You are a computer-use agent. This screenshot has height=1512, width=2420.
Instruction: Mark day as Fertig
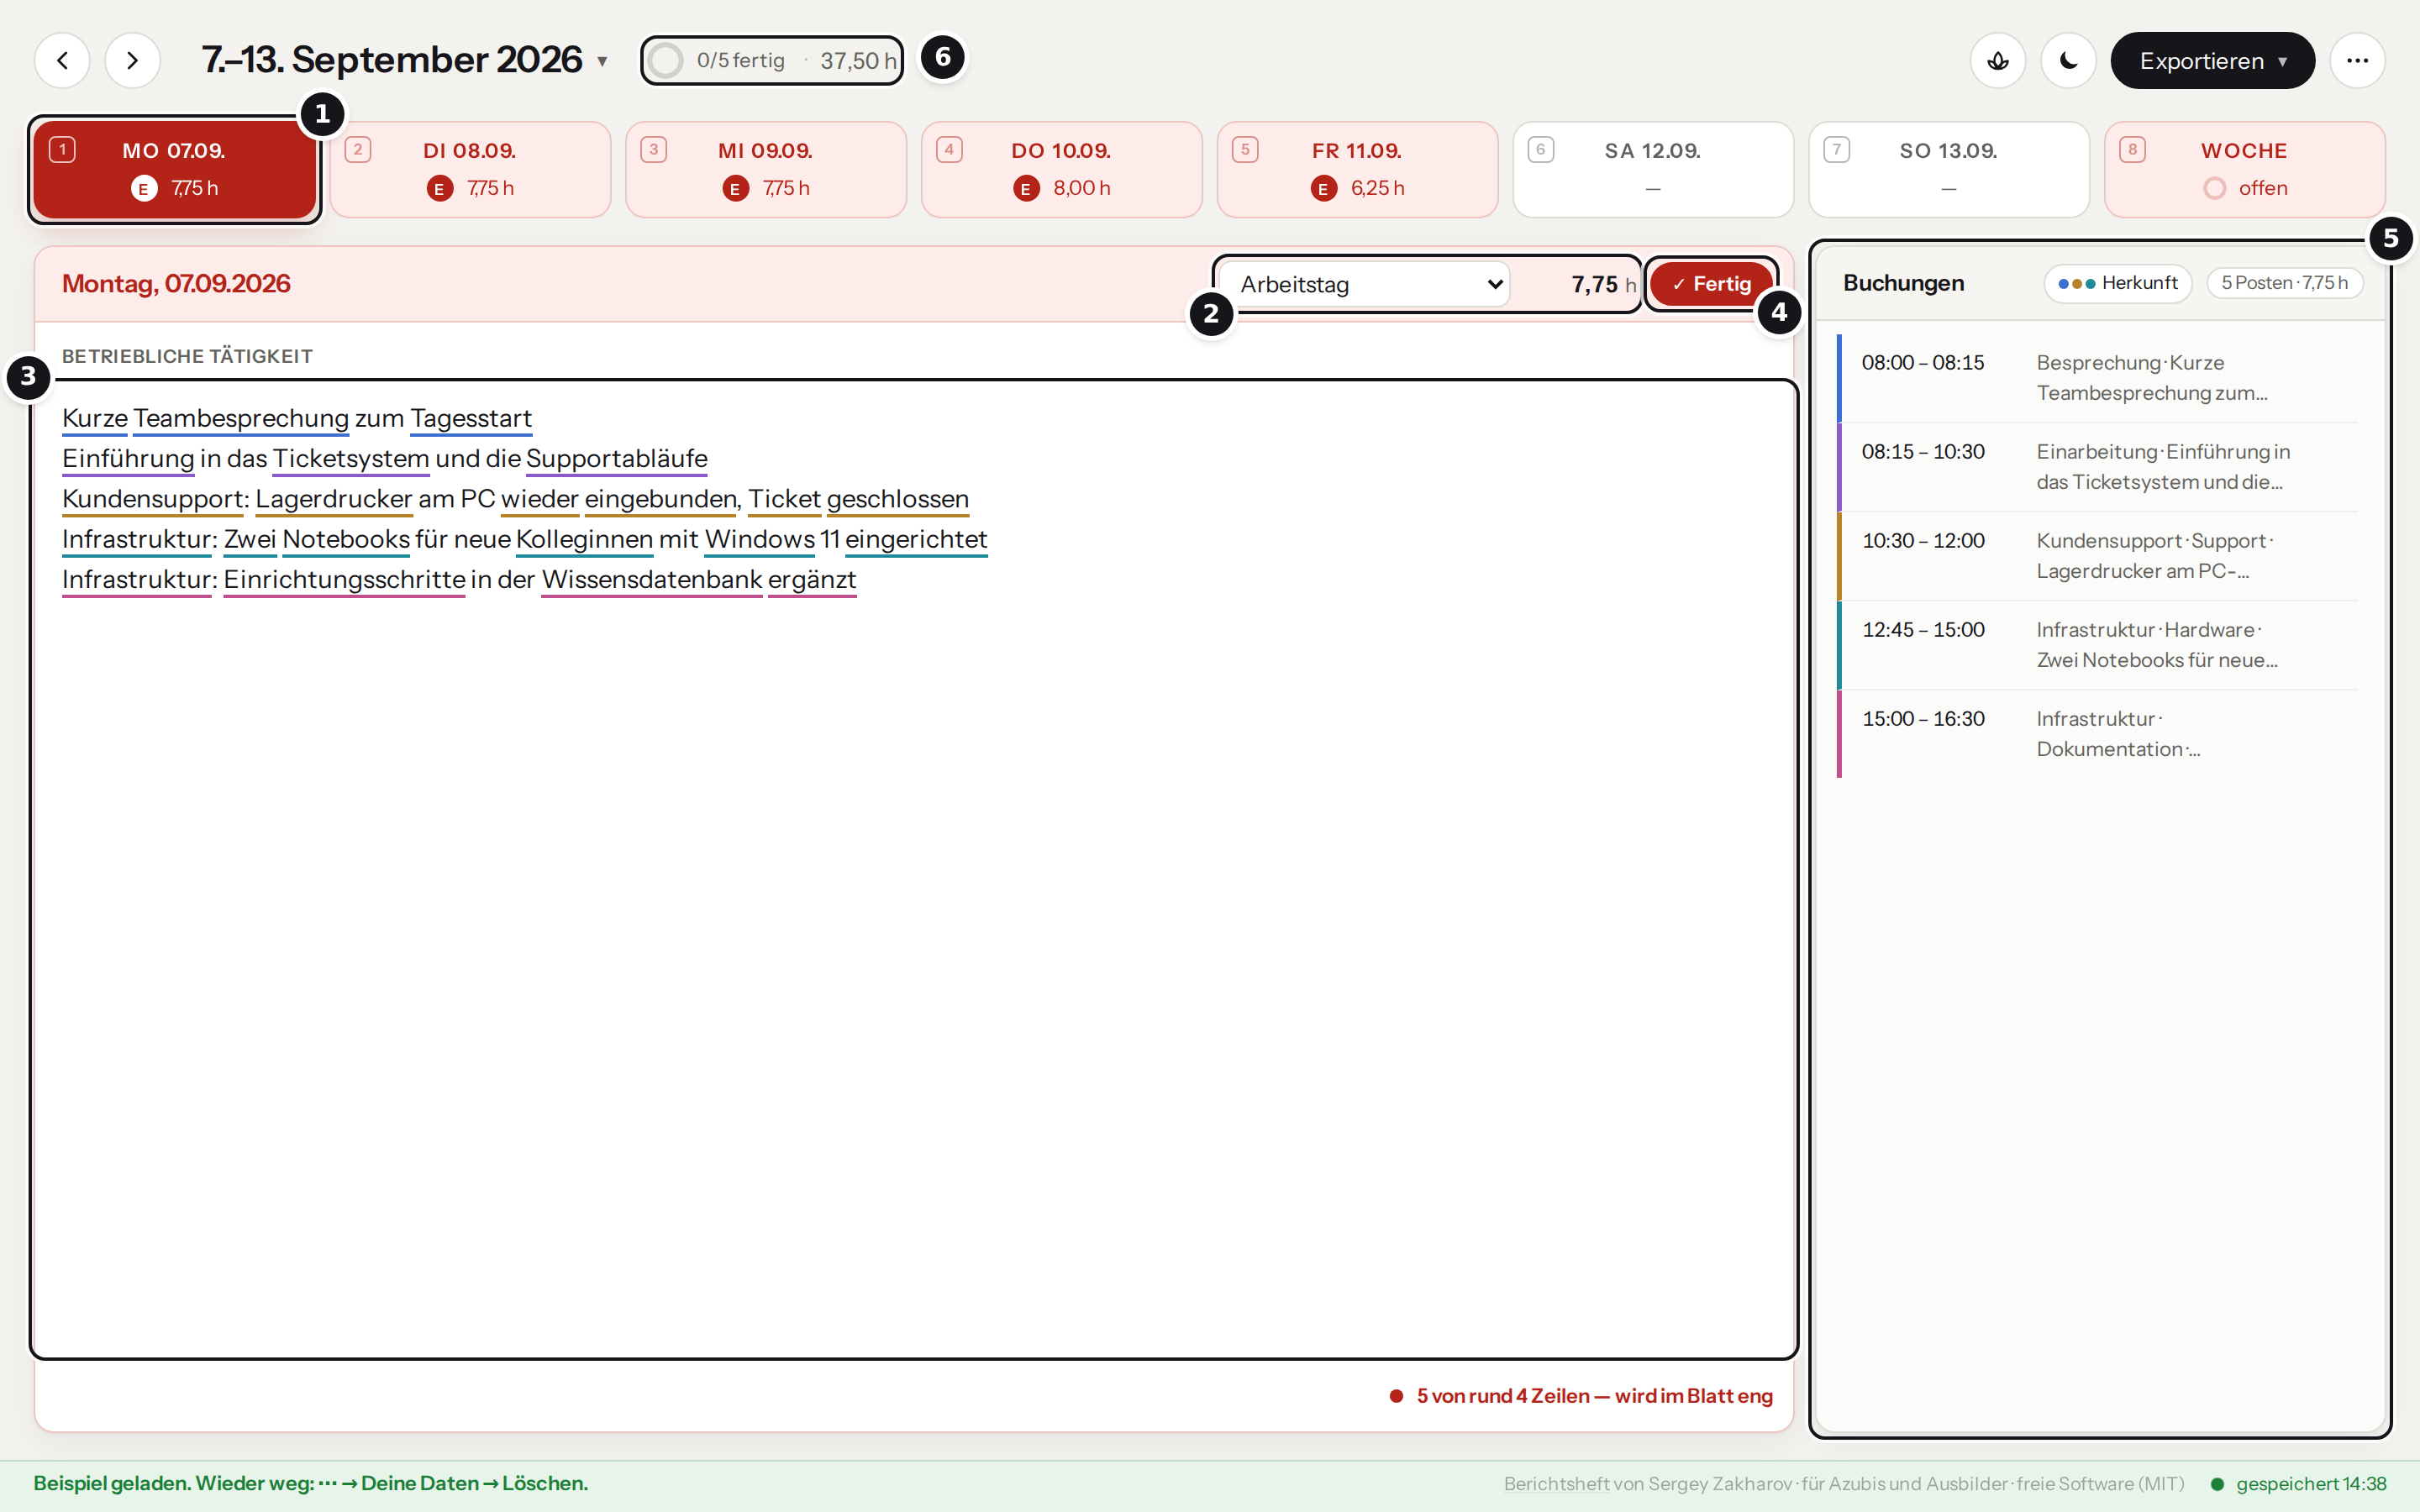1711,284
